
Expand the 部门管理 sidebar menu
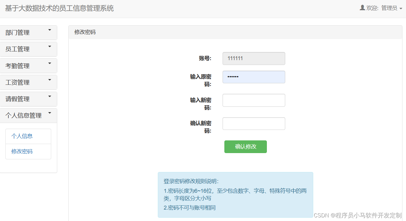(28, 32)
